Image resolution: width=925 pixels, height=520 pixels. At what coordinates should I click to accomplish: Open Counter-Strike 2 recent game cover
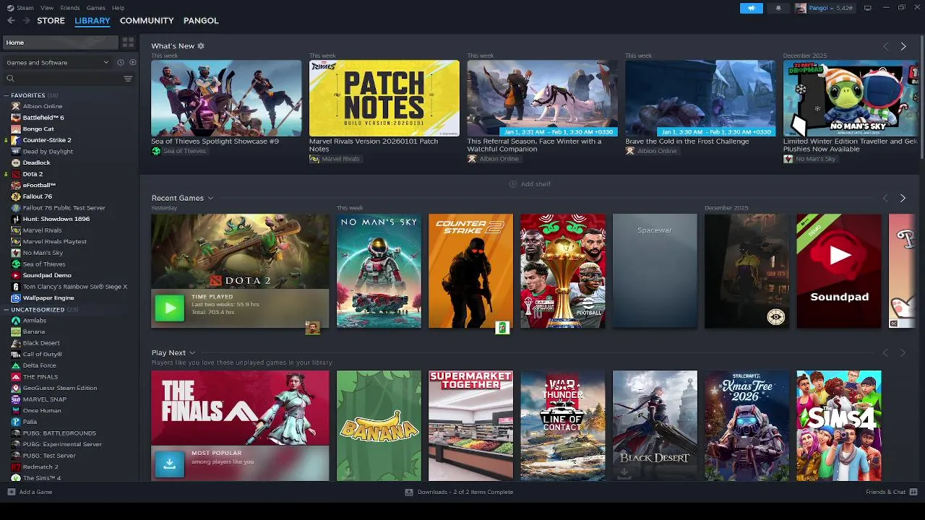point(470,271)
